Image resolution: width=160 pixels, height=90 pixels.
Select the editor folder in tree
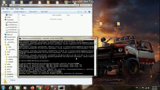click(8, 64)
